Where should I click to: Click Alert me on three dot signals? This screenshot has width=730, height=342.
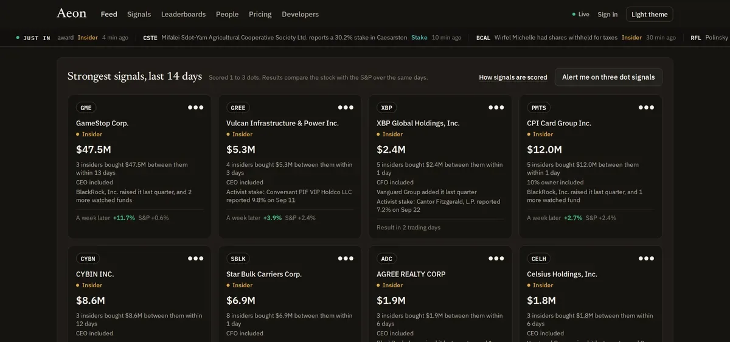tap(608, 77)
